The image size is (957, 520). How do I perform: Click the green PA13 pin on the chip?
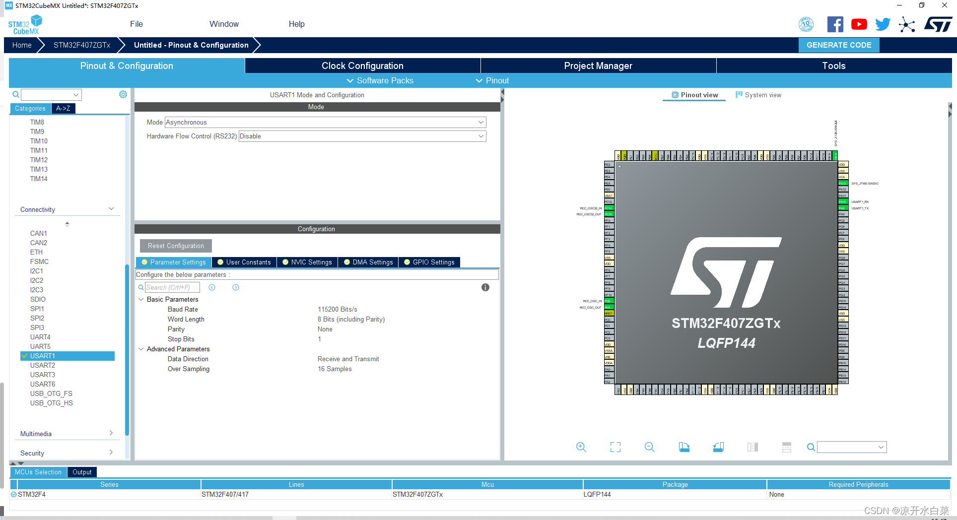coord(842,183)
